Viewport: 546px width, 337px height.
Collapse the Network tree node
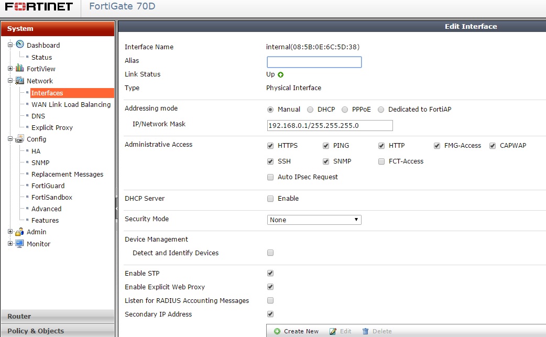(10, 80)
